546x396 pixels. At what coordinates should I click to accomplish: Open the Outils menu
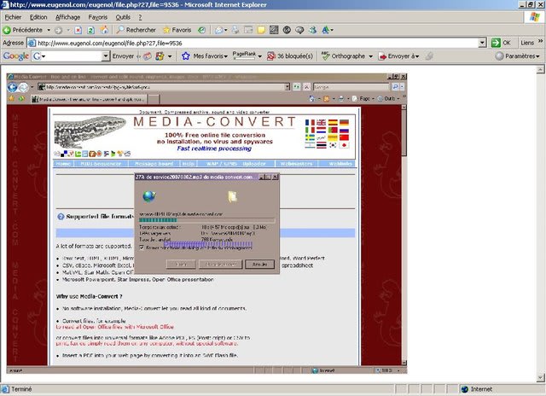pyautogui.click(x=125, y=17)
